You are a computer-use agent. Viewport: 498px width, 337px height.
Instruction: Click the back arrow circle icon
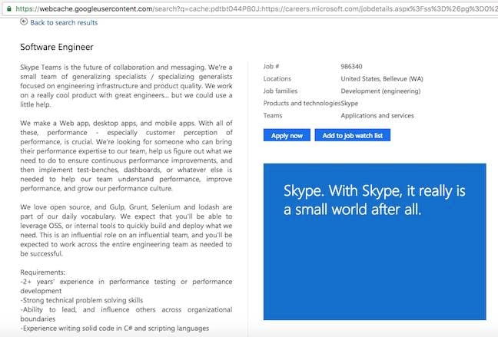(24, 21)
